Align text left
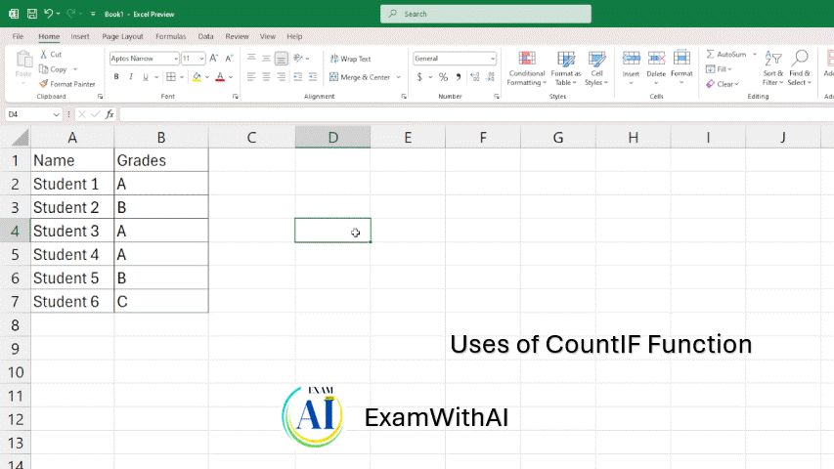 [251, 77]
